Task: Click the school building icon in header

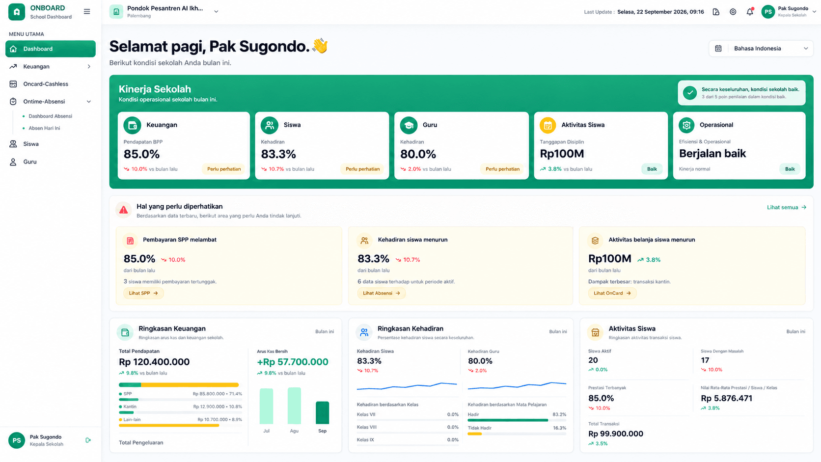Action: pyautogui.click(x=116, y=12)
